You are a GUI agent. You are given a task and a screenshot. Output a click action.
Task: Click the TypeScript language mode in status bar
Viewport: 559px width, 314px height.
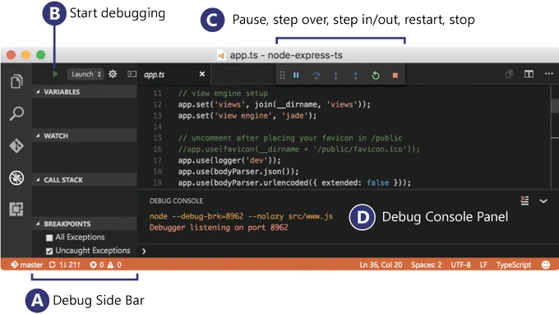click(513, 265)
